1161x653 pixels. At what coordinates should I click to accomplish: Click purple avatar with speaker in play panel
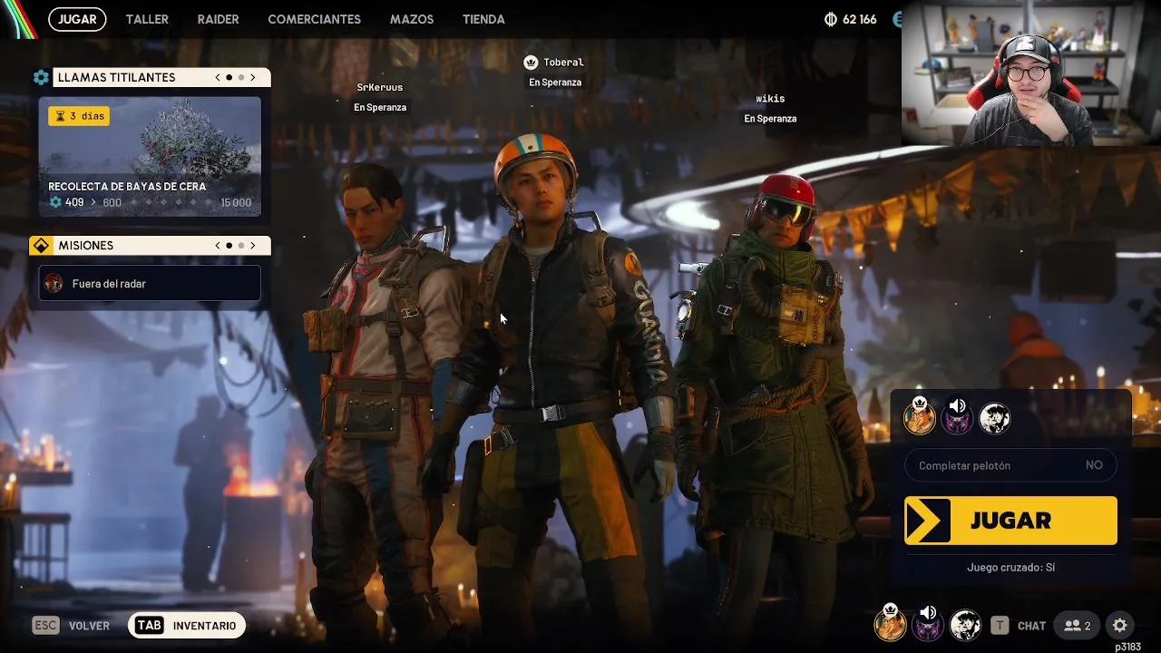957,418
